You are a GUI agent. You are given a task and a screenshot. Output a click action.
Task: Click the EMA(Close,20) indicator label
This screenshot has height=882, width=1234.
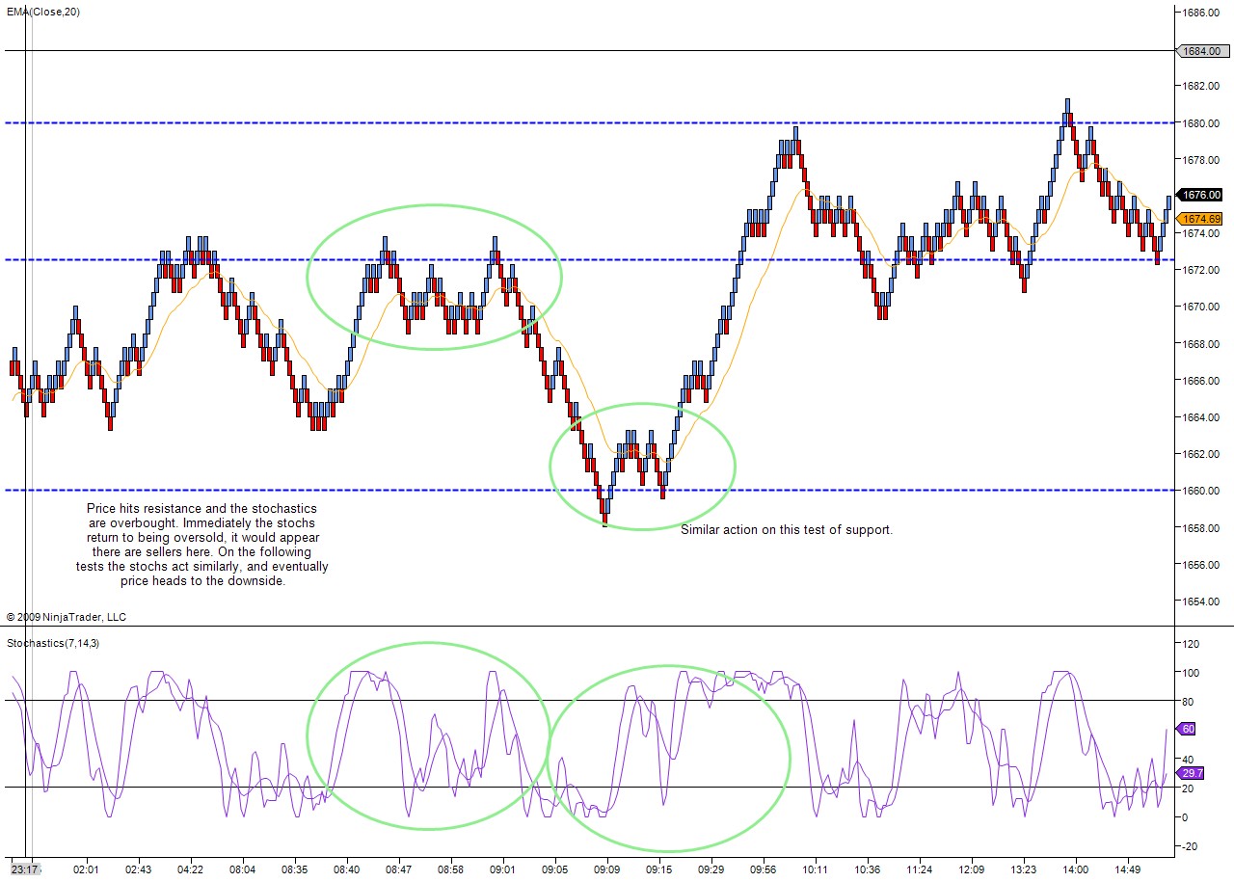tap(43, 12)
